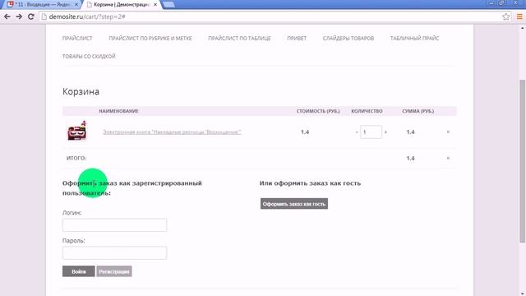Open ПРАЙСЛИСТ ПО РУБРИКЕ И МЕТКЕ menu item
This screenshot has height=296, width=526.
pyautogui.click(x=150, y=39)
